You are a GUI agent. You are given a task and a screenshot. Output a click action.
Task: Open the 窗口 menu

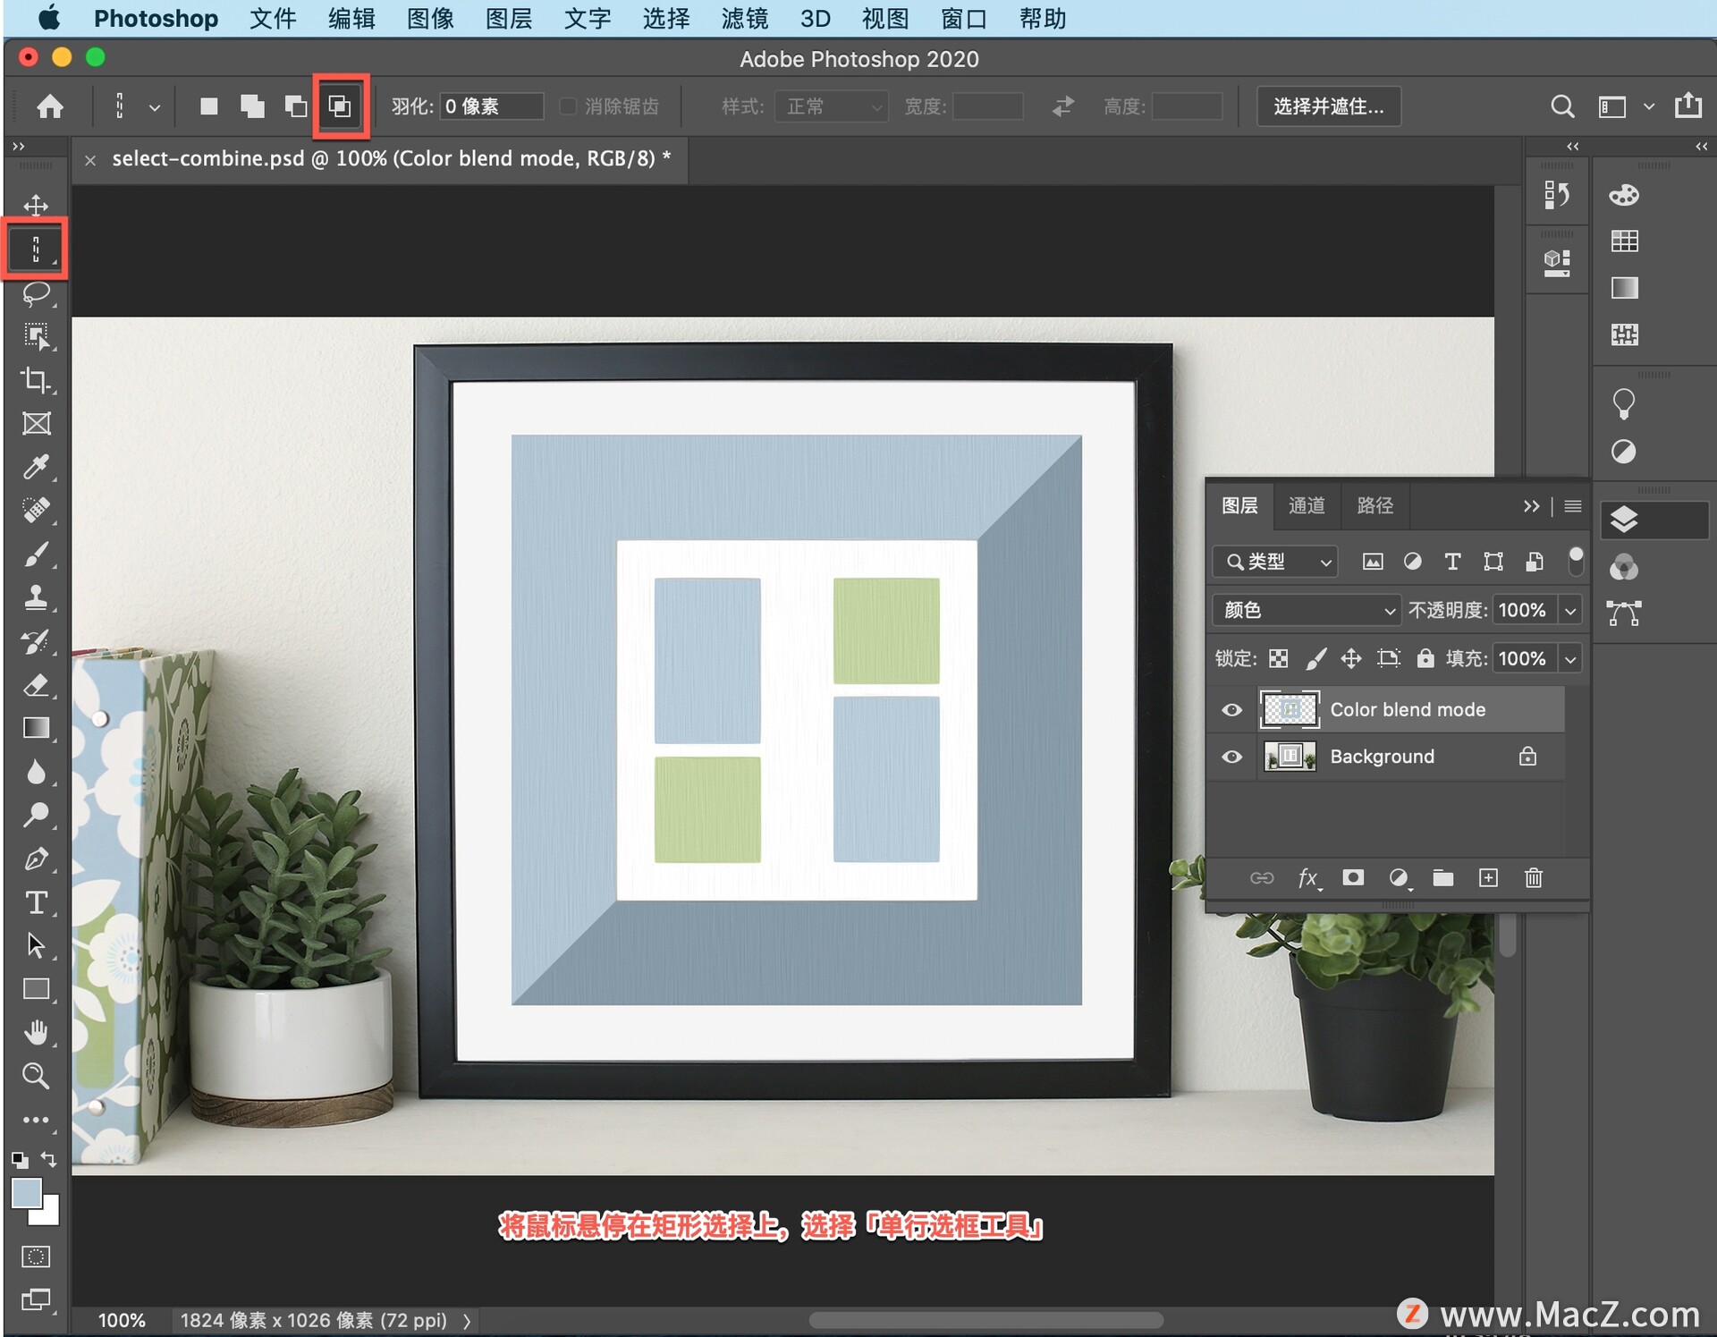coord(964,18)
